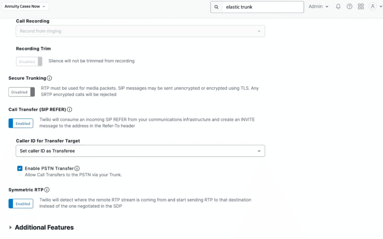Open the Admin menu
Screen dimensions: 383x239
[x=318, y=6]
